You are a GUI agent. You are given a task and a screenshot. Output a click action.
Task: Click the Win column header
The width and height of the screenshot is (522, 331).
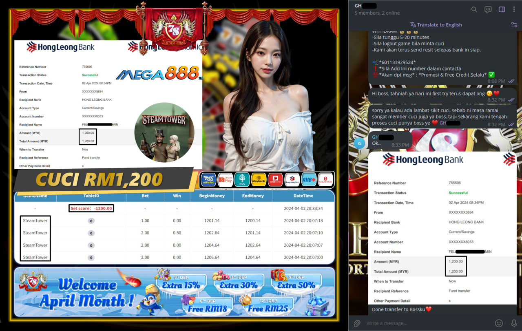pos(177,196)
